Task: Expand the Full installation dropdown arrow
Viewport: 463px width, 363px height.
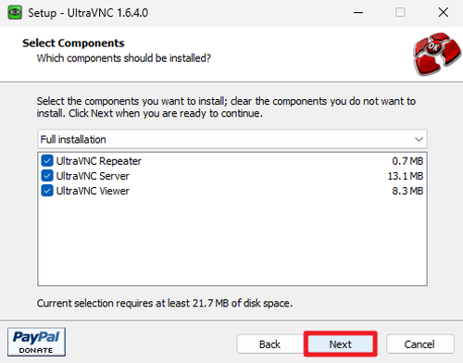Action: 419,139
